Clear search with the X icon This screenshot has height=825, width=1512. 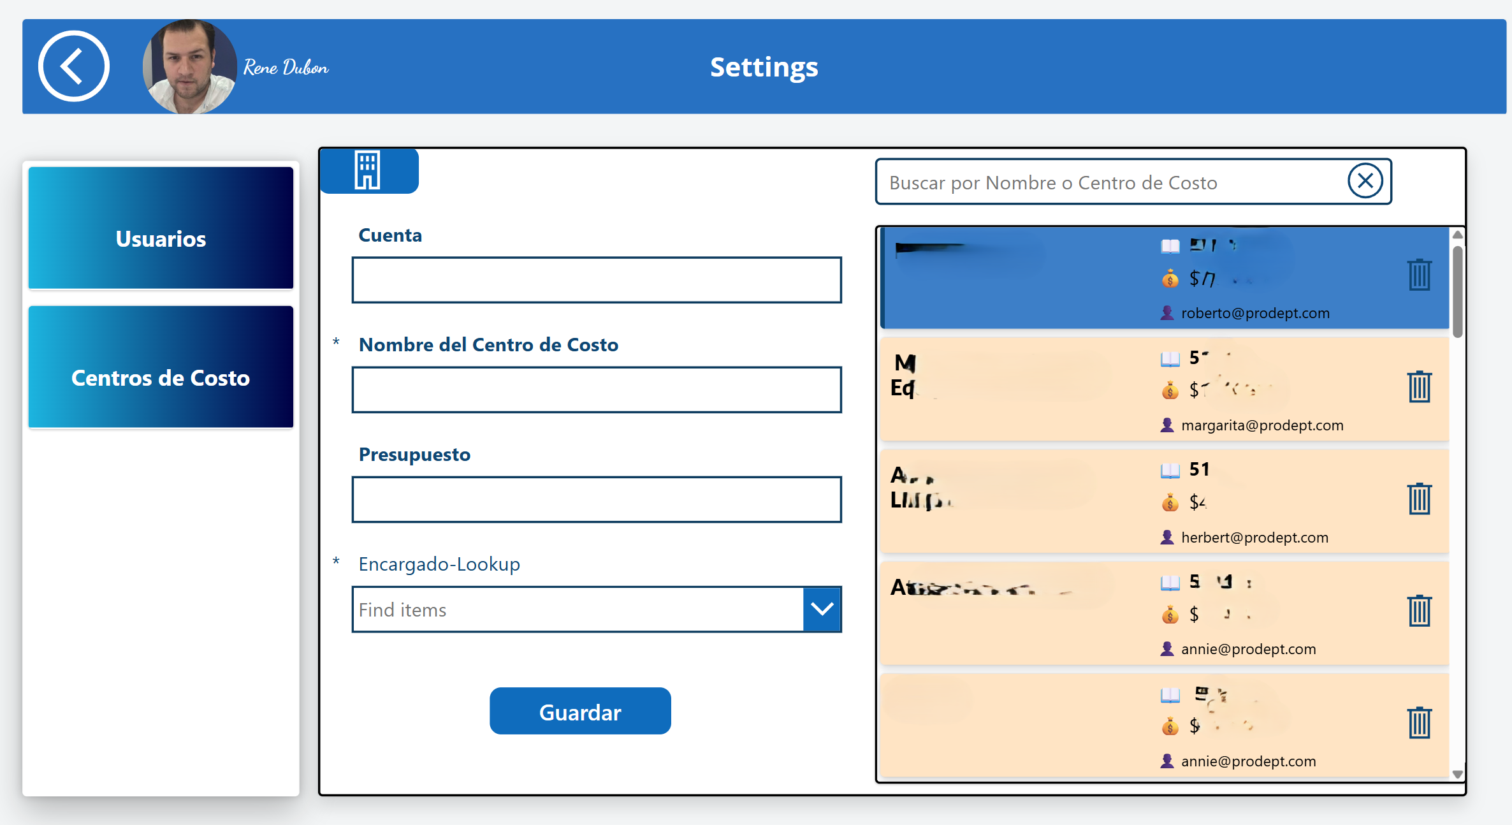(1365, 181)
